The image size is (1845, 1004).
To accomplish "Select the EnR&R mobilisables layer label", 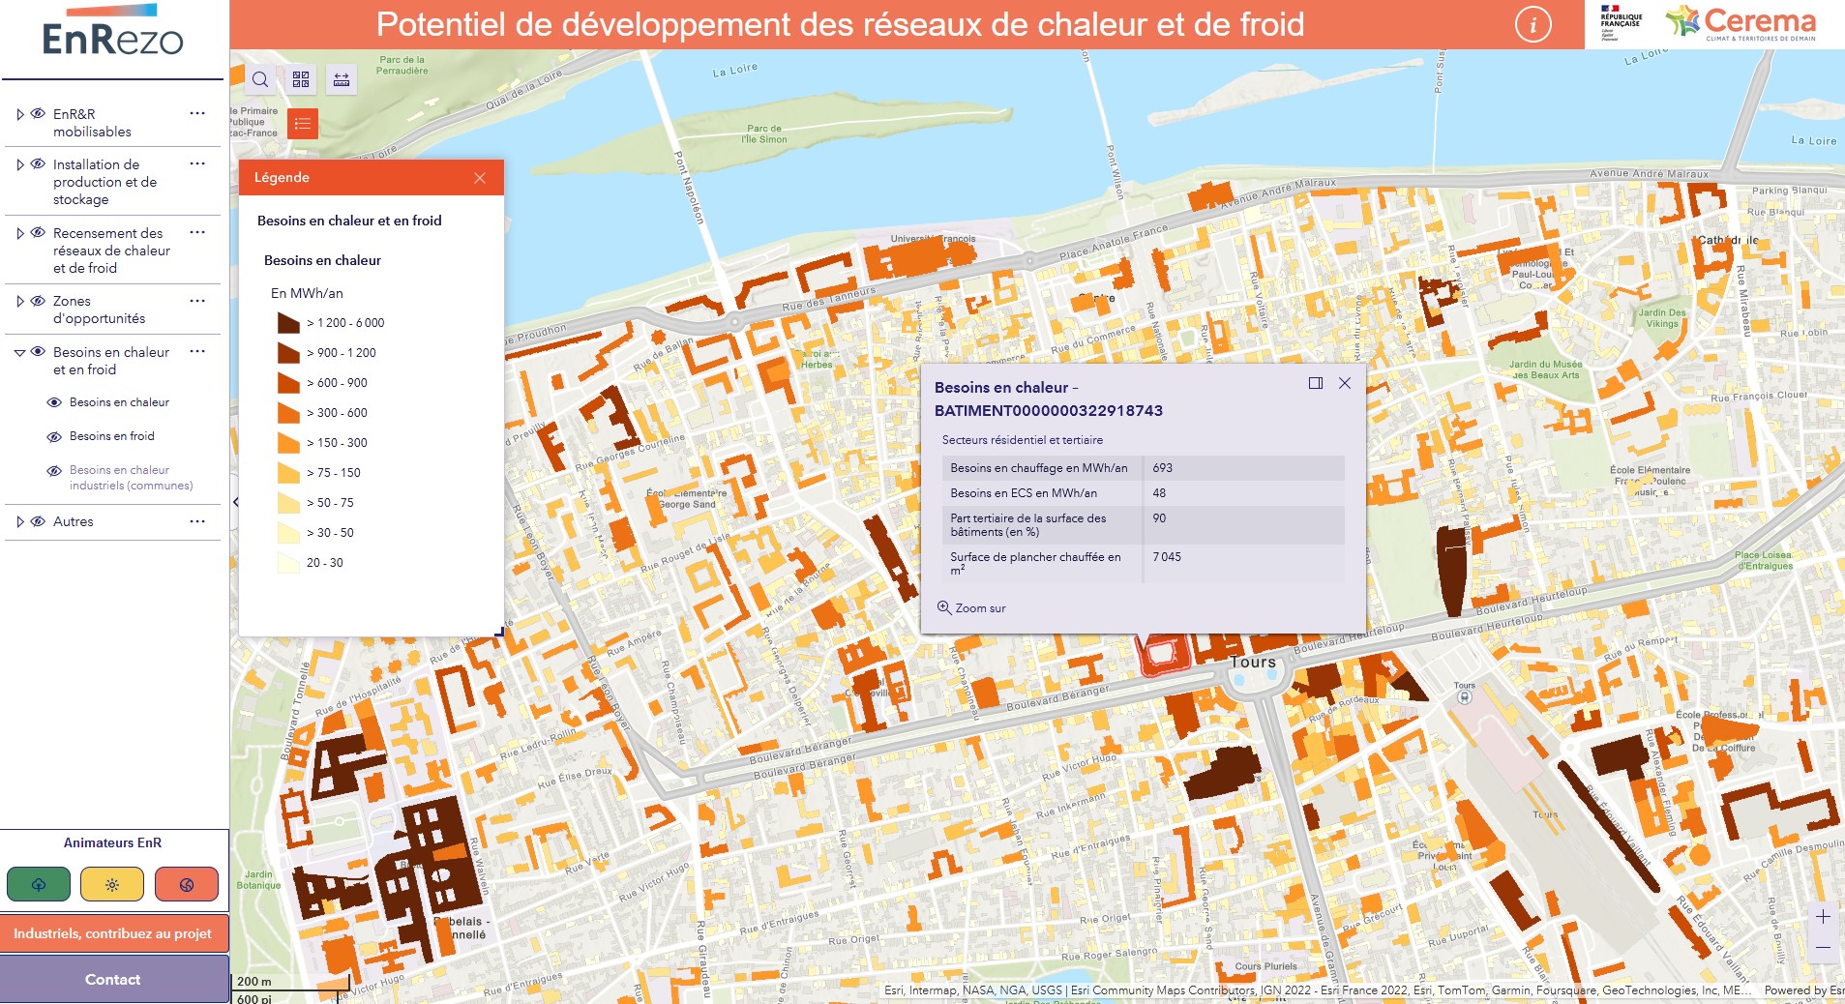I will 92,123.
